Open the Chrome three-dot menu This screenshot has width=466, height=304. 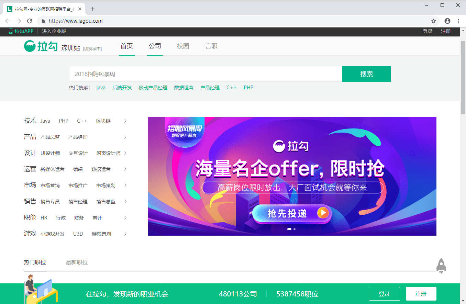pyautogui.click(x=458, y=21)
